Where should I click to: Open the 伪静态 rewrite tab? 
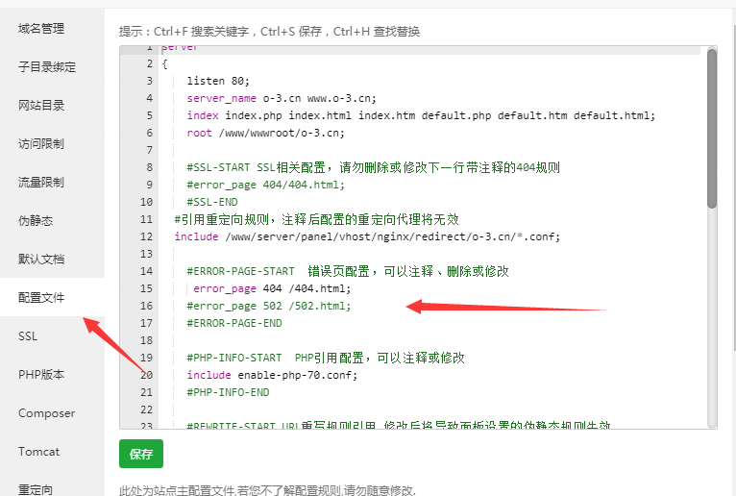[36, 221]
